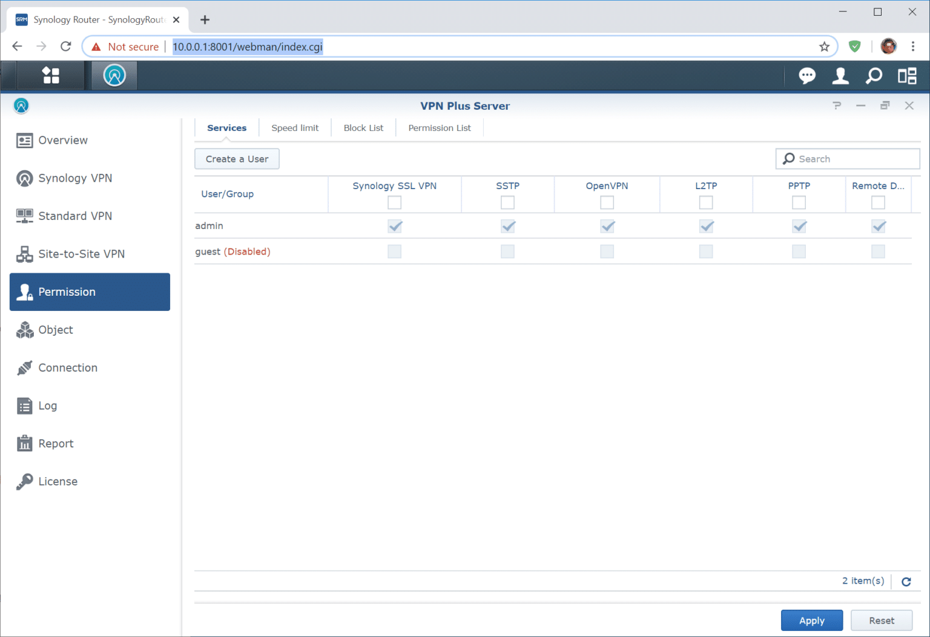The width and height of the screenshot is (930, 637).
Task: Open Site-to-Site VPN section
Action: [x=90, y=254]
